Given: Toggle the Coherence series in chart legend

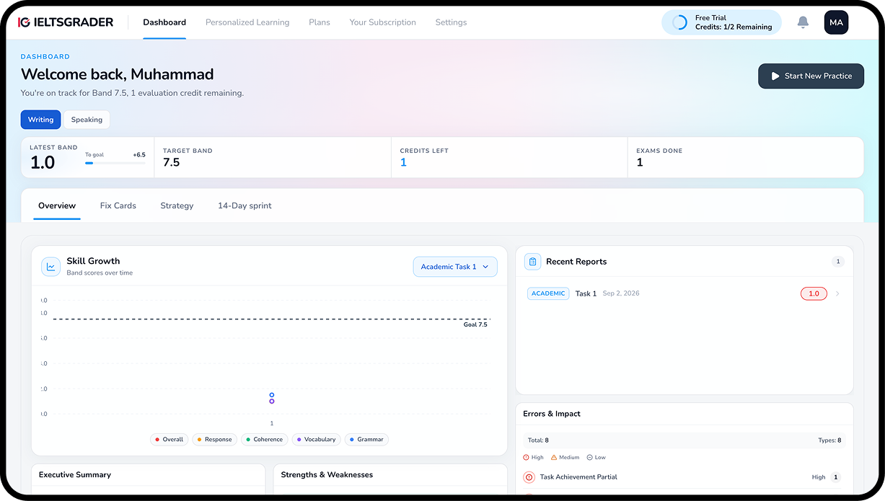Looking at the screenshot, I should point(264,439).
